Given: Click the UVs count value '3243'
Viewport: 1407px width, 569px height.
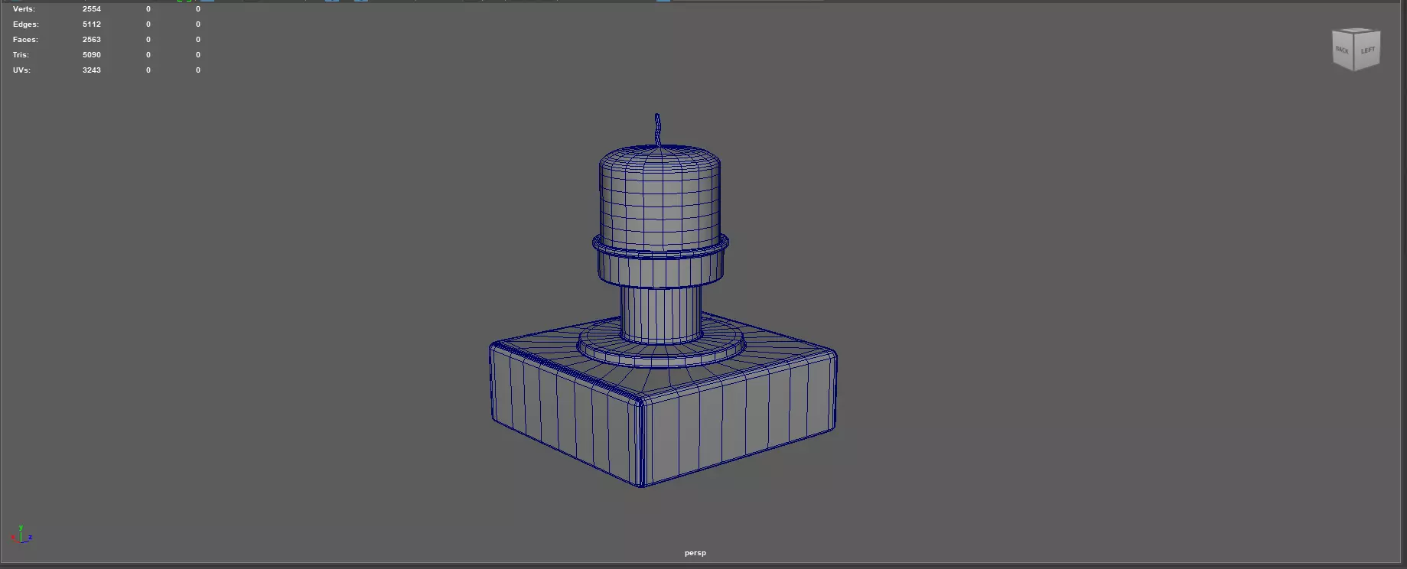Looking at the screenshot, I should (x=92, y=70).
